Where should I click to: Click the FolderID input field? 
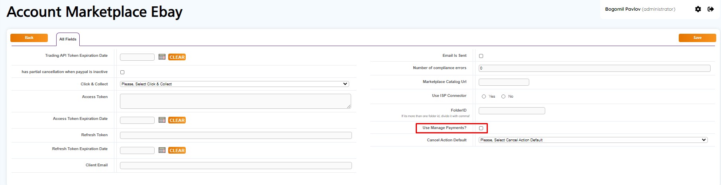tap(512, 111)
